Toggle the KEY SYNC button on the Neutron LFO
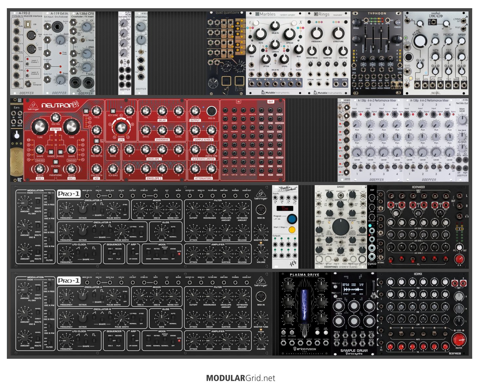Viewport: 482px width, 385px height. point(113,111)
